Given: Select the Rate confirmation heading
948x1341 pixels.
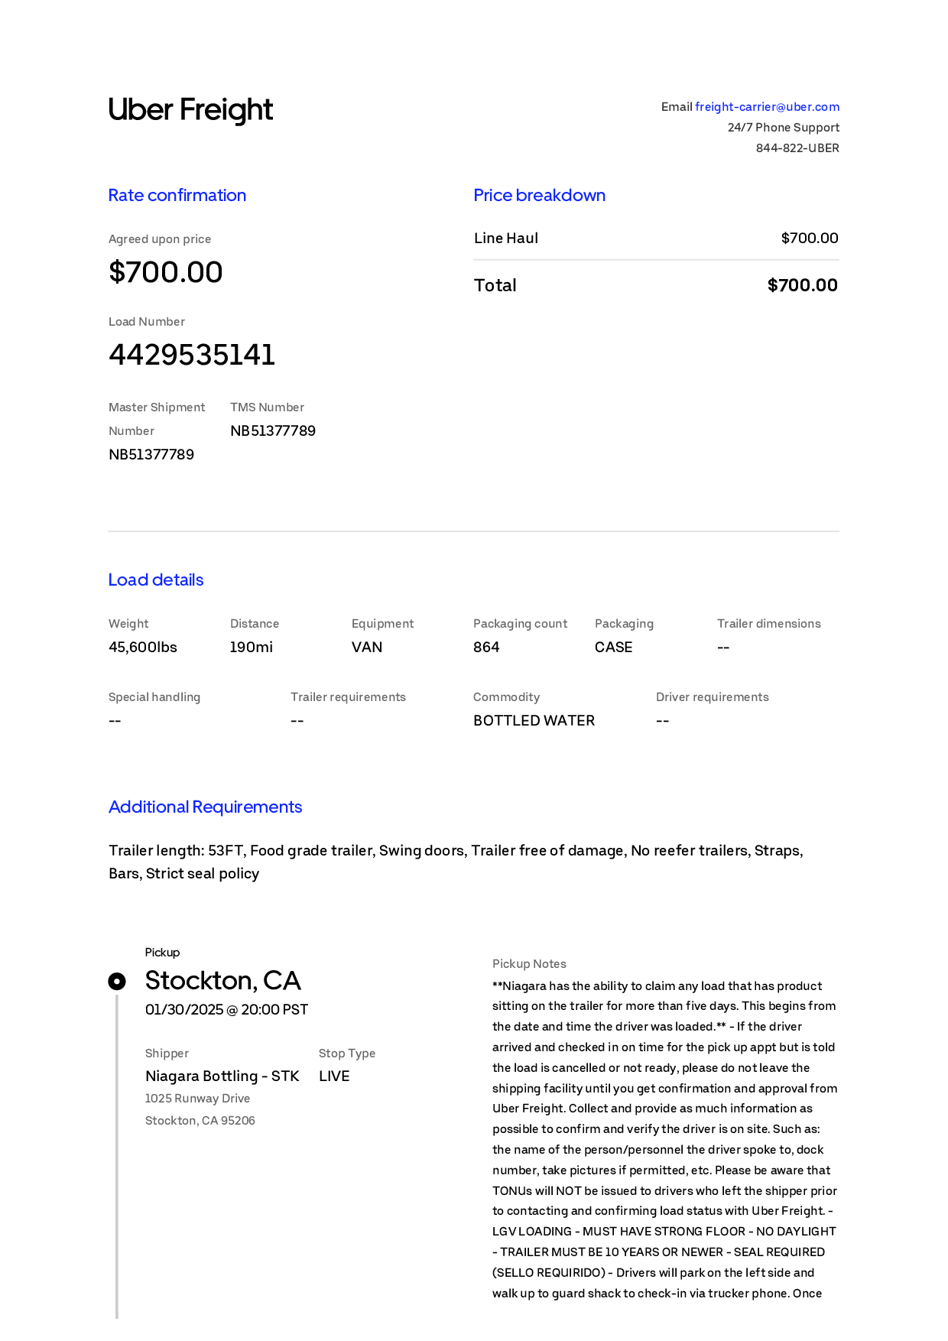Looking at the screenshot, I should (x=177, y=195).
